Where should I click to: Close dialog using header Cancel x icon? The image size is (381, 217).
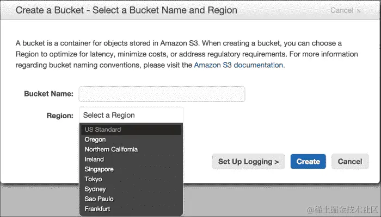click(x=358, y=10)
